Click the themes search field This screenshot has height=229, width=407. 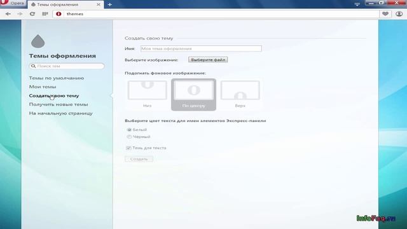click(67, 66)
